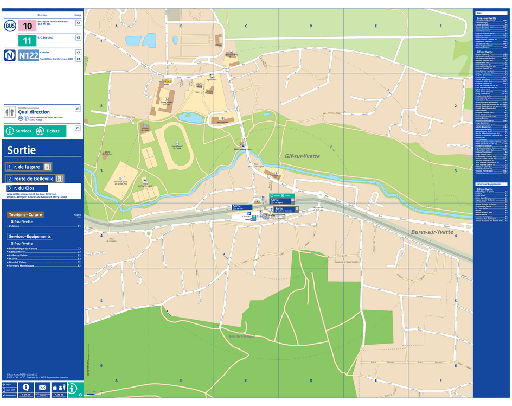Click the toilets pictogram near Quai direction
Viewport: 512px width, 406px height.
pos(9,112)
